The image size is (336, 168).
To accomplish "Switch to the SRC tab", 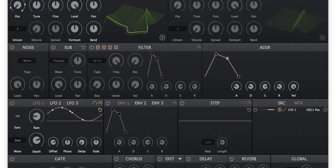I will coord(282,103).
